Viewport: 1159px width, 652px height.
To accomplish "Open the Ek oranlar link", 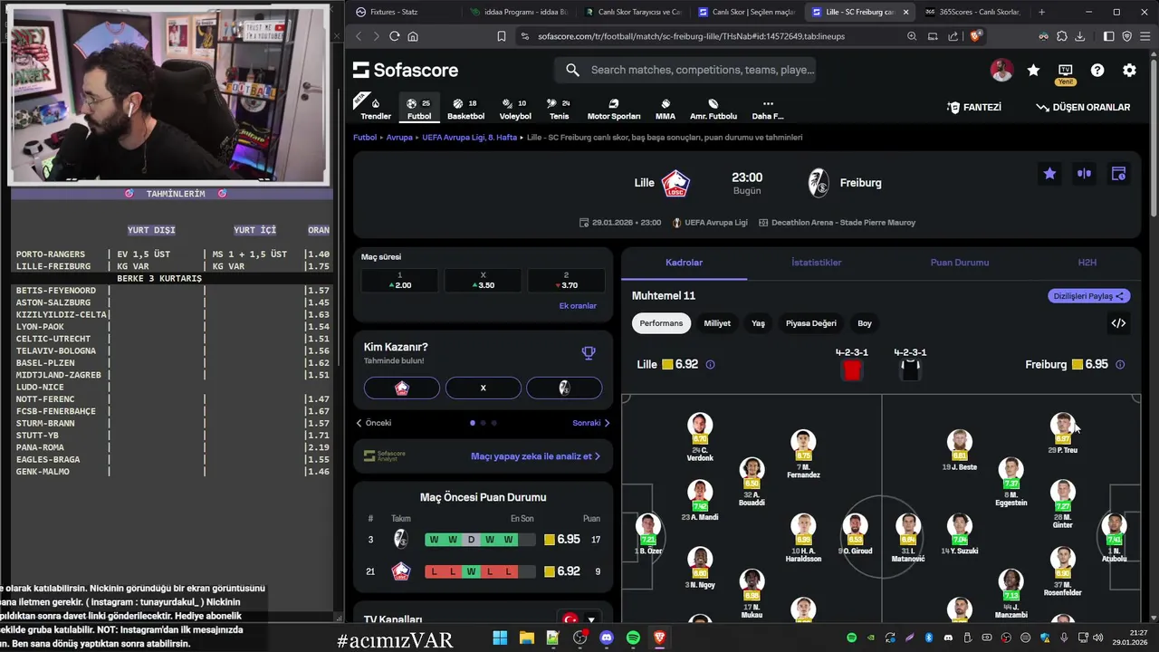I will 578,306.
